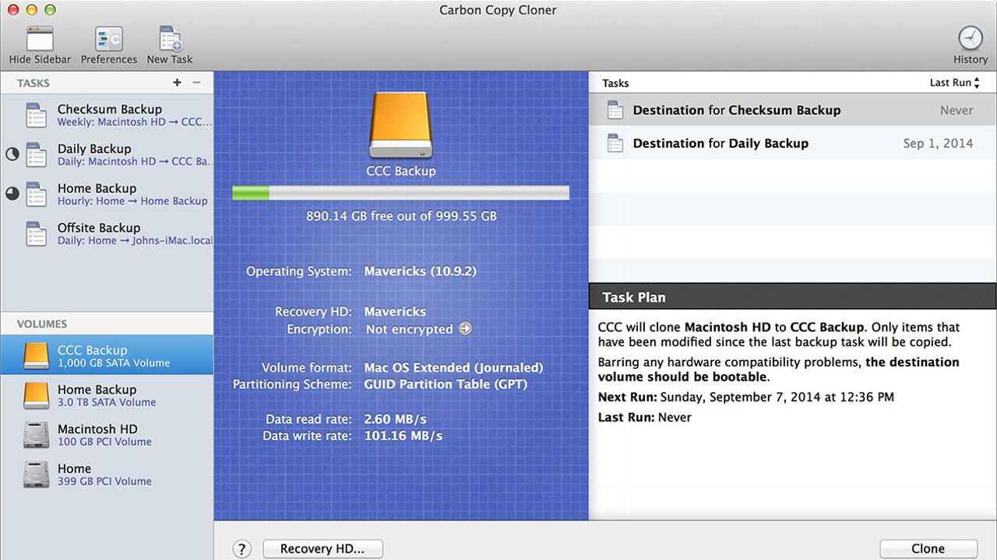Reveal encryption details via the arrow badge

[466, 329]
